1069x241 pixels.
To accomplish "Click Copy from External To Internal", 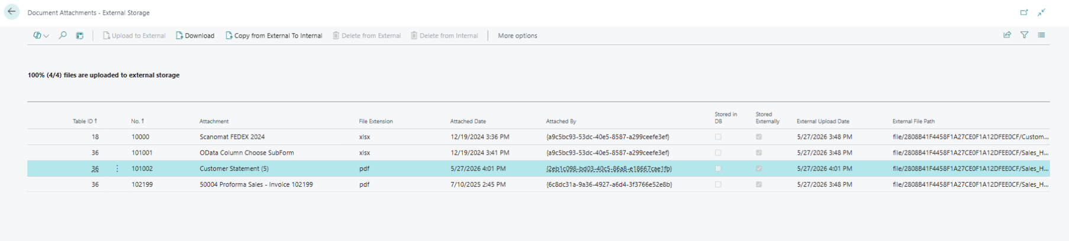I will point(273,35).
